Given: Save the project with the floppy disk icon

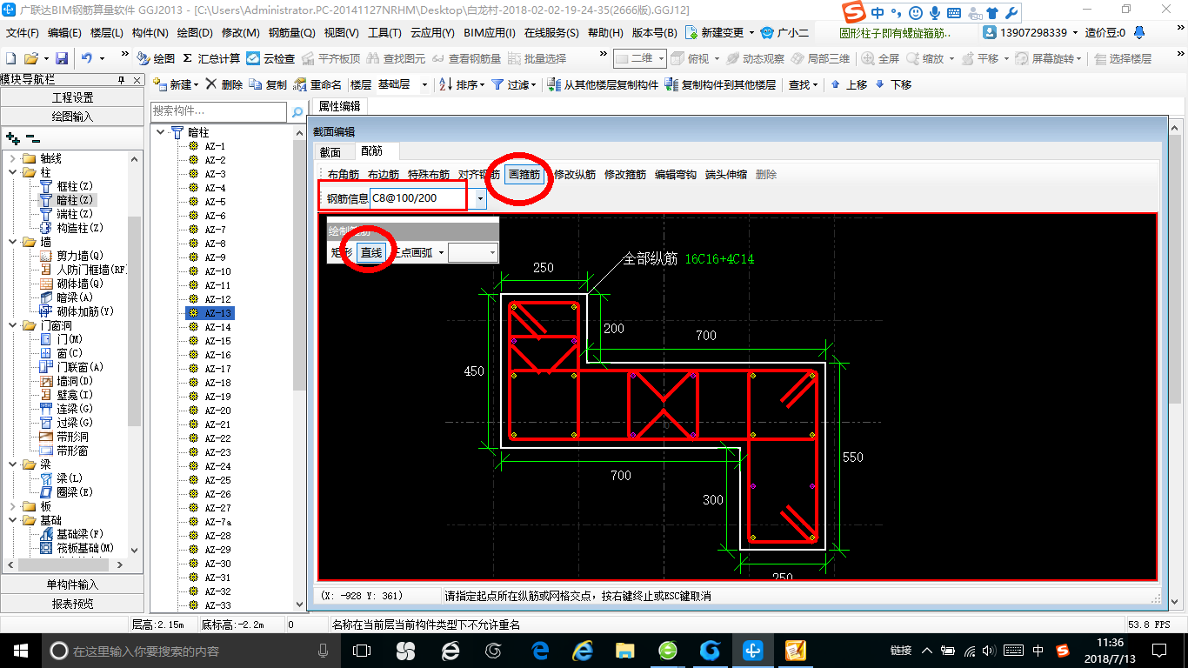Looking at the screenshot, I should click(62, 58).
